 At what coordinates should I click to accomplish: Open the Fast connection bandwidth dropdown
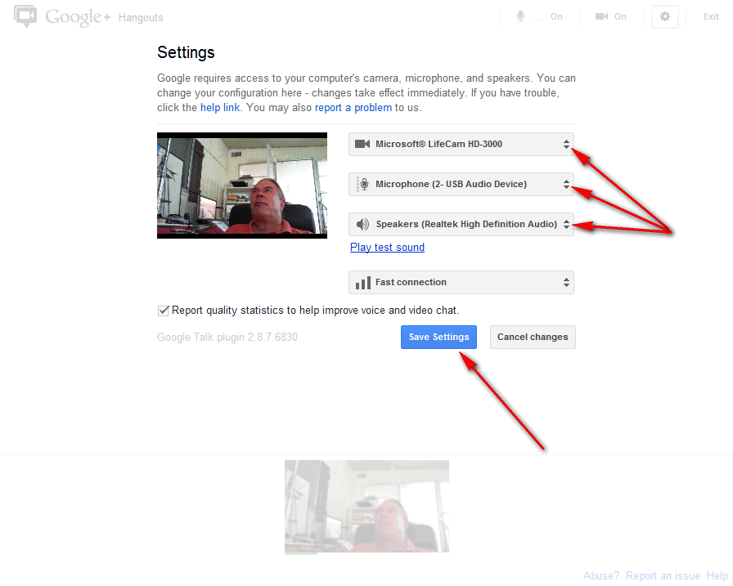click(461, 283)
